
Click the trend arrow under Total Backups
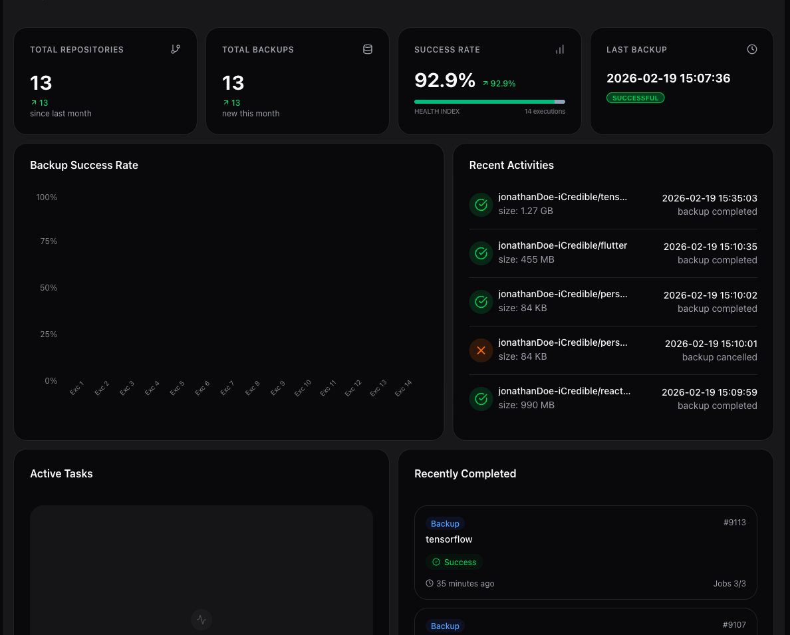click(226, 103)
